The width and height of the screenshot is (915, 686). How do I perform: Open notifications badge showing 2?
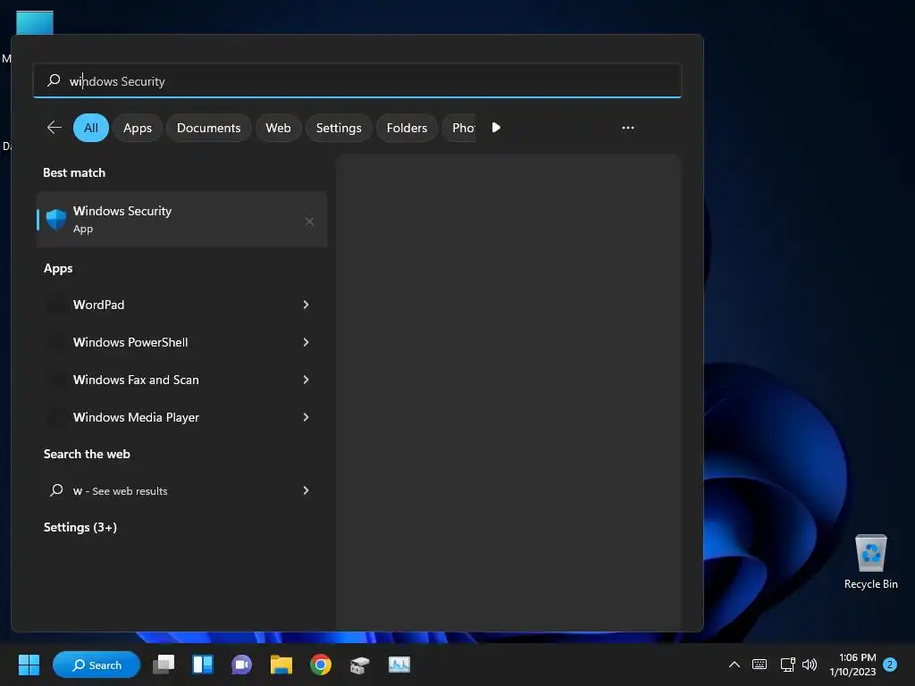[890, 665]
